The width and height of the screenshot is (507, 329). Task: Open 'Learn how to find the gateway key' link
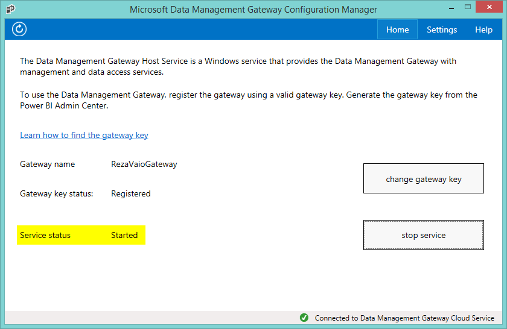point(84,135)
